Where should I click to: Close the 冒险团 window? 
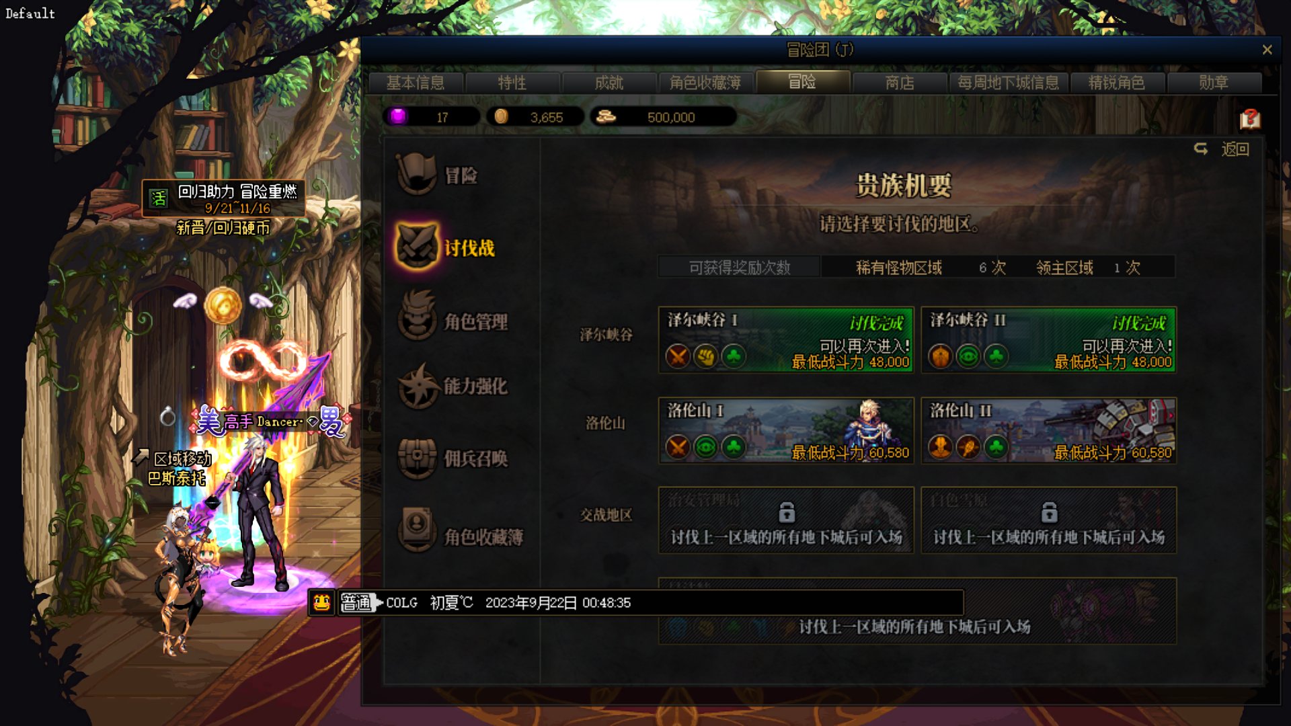[x=1267, y=50]
